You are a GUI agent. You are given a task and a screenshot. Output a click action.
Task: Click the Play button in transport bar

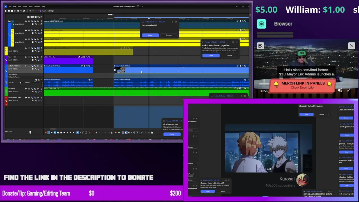click(55, 132)
